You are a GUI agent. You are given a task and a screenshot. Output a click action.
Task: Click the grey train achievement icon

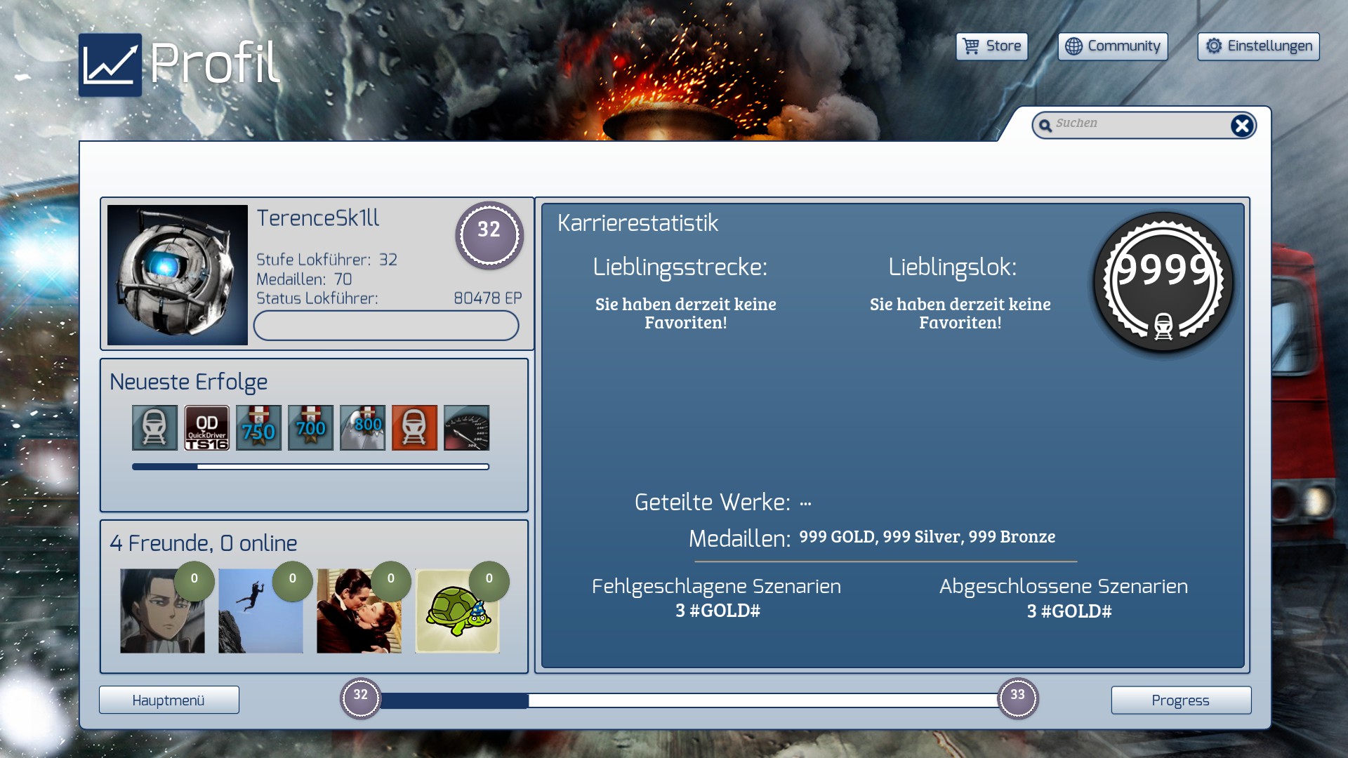(154, 427)
